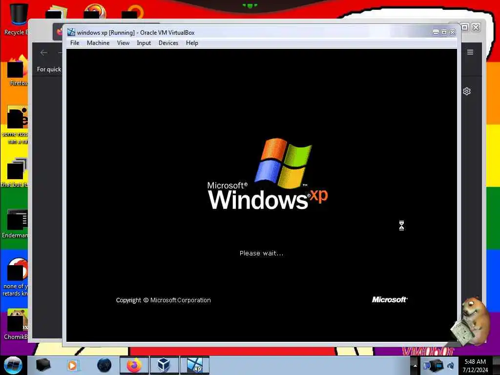Select the 'some russ' desktop icon
Screen dimensions: 500x375
click(16, 125)
